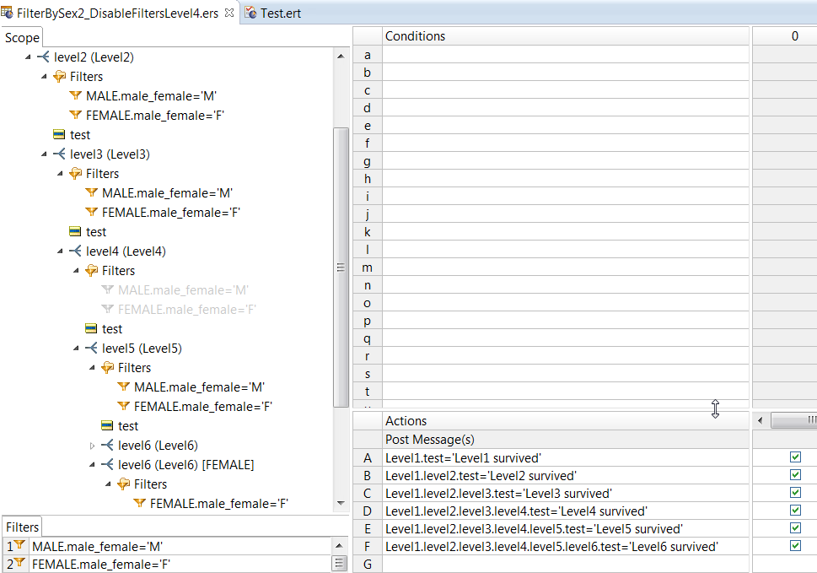
Task: Open the Scope tab
Action: click(22, 37)
